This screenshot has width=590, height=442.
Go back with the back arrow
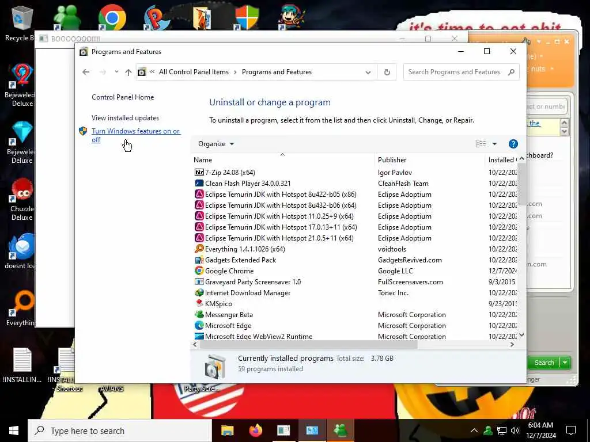coord(86,72)
